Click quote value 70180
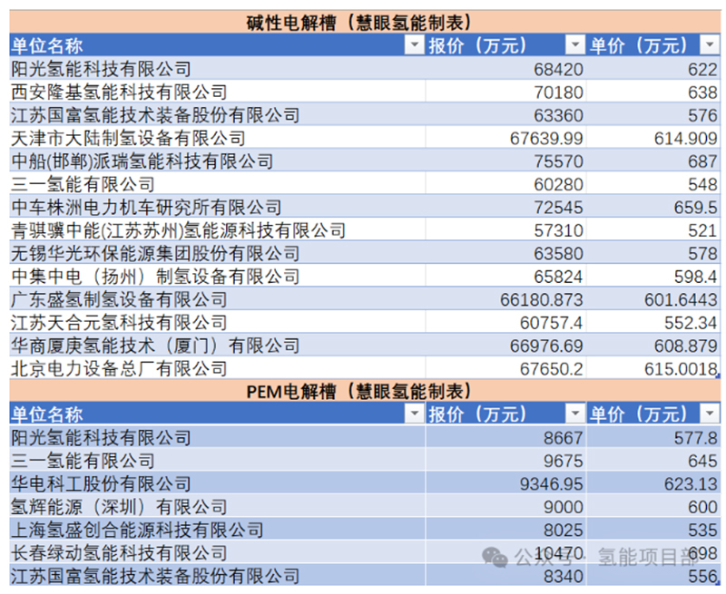This screenshot has width=726, height=594. [558, 93]
